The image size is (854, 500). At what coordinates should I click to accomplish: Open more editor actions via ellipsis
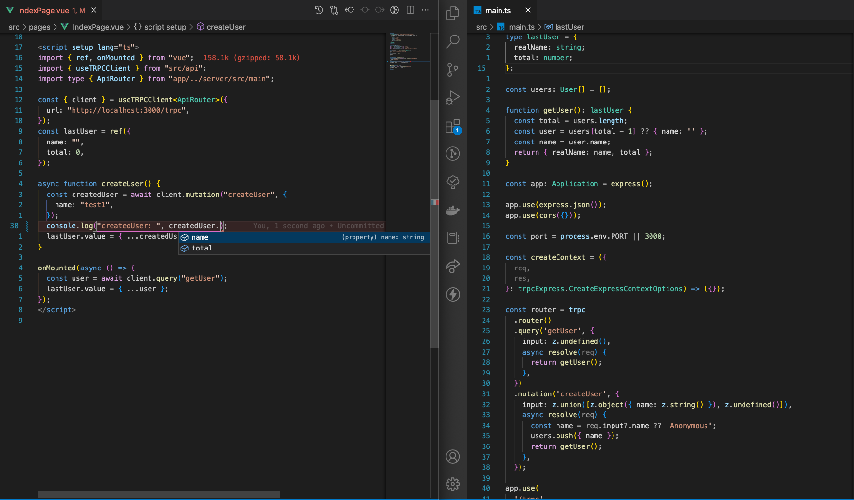click(425, 10)
